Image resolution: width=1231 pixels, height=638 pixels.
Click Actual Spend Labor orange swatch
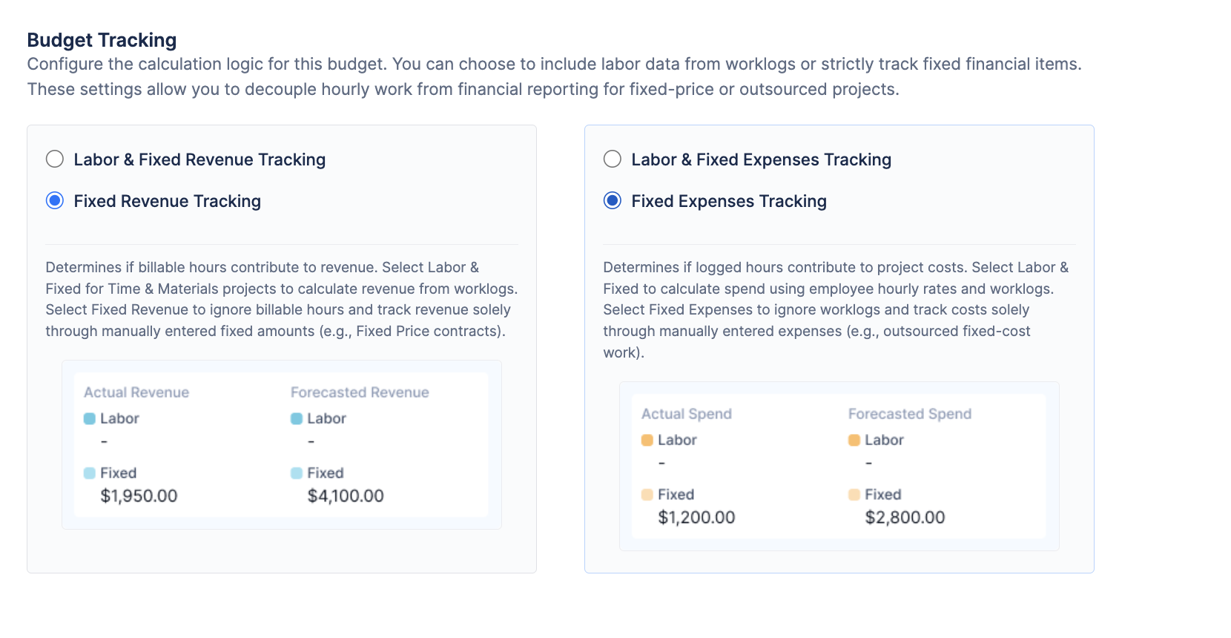(647, 440)
